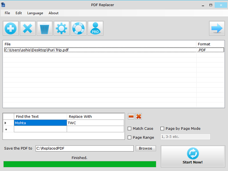Tick the Page Range checkbox
Viewport: 228px width, 171px height.
130,137
